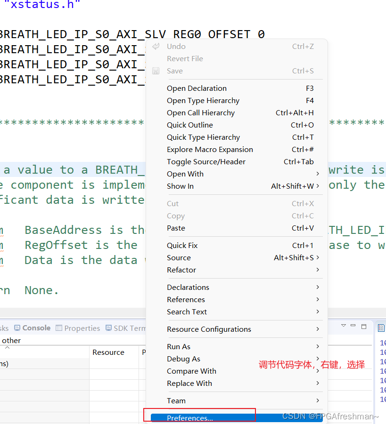
Task: Minimize the bottom panel view
Action: [353, 326]
